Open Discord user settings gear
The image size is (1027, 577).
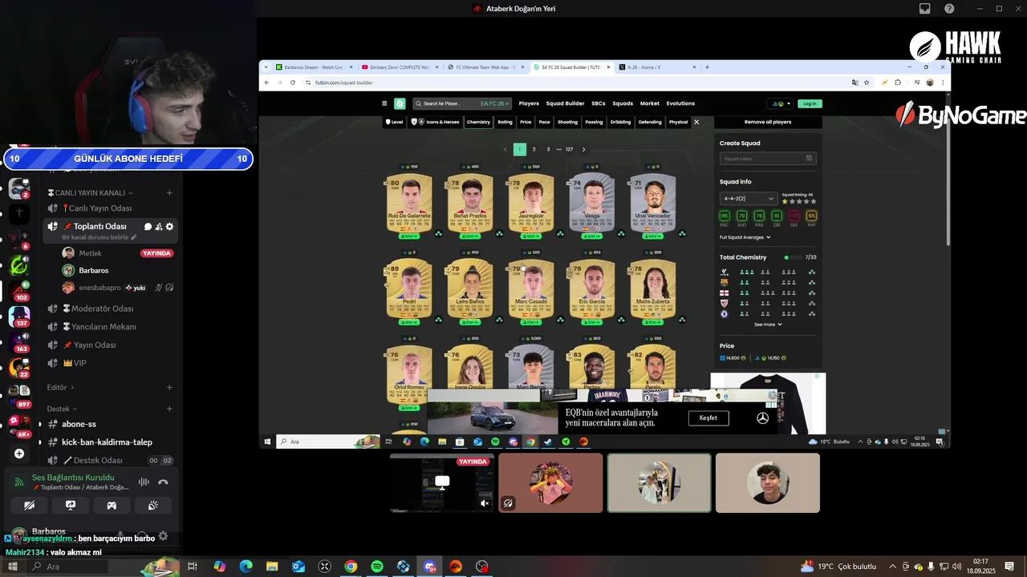(163, 535)
